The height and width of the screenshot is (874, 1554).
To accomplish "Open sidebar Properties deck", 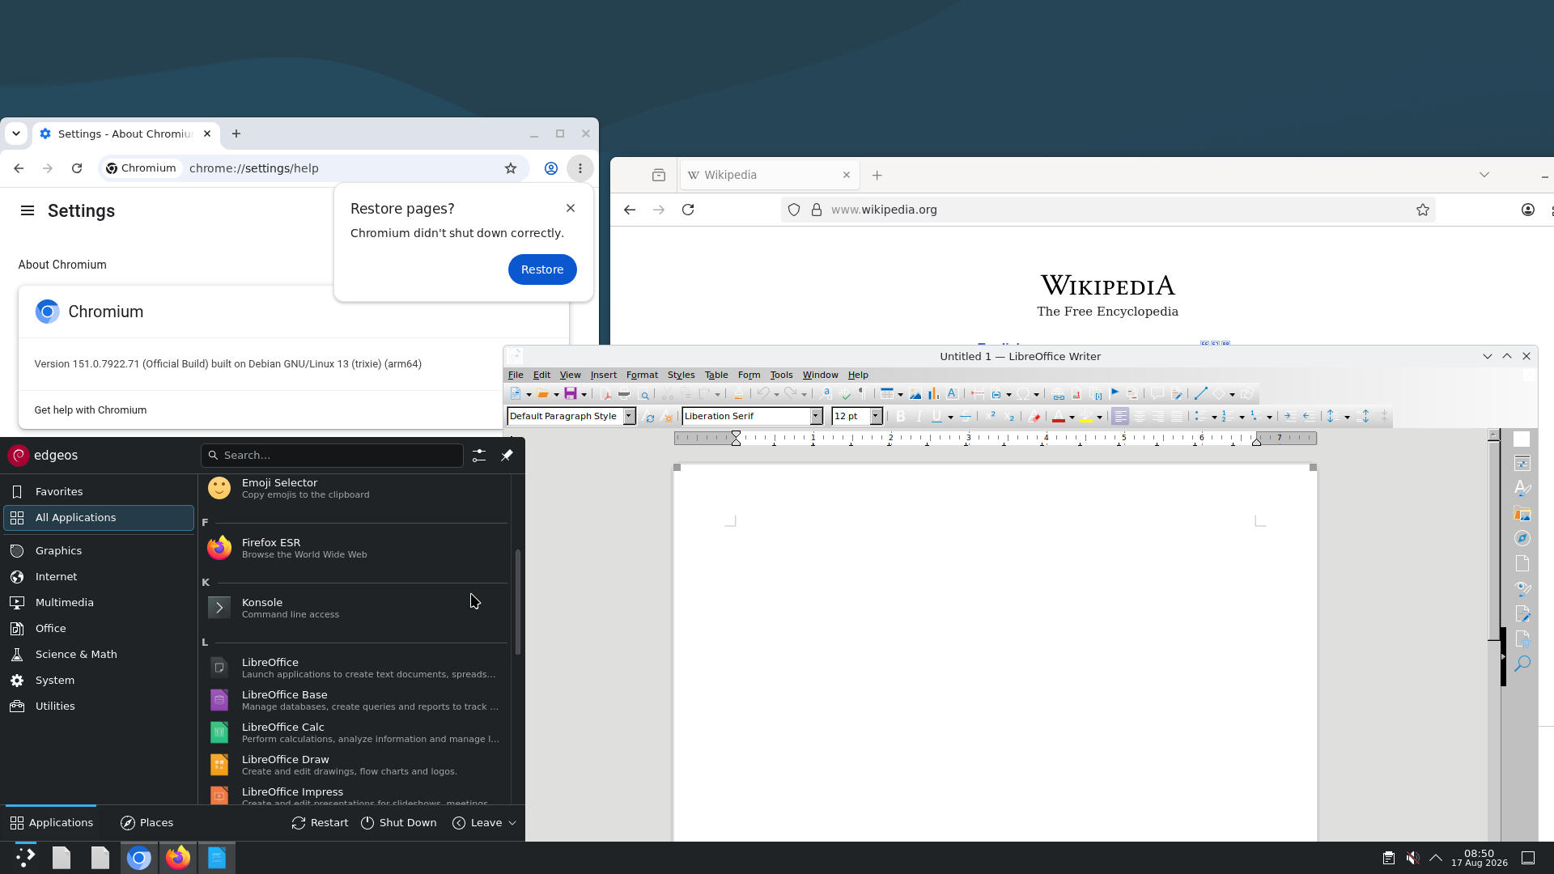I will pos(1522,464).
